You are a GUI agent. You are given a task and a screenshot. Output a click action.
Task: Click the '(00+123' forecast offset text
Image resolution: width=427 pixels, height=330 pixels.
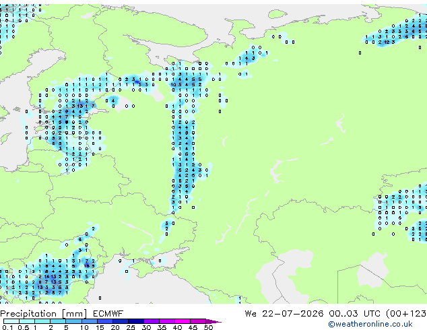406,314
